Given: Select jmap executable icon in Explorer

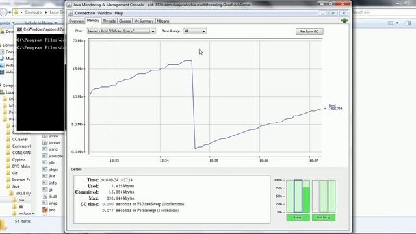Looking at the screenshot, I should pyautogui.click(x=45, y=203).
